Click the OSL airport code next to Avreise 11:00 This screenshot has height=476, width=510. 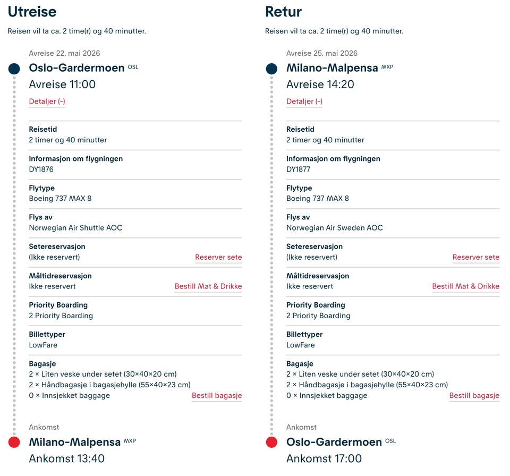[133, 67]
